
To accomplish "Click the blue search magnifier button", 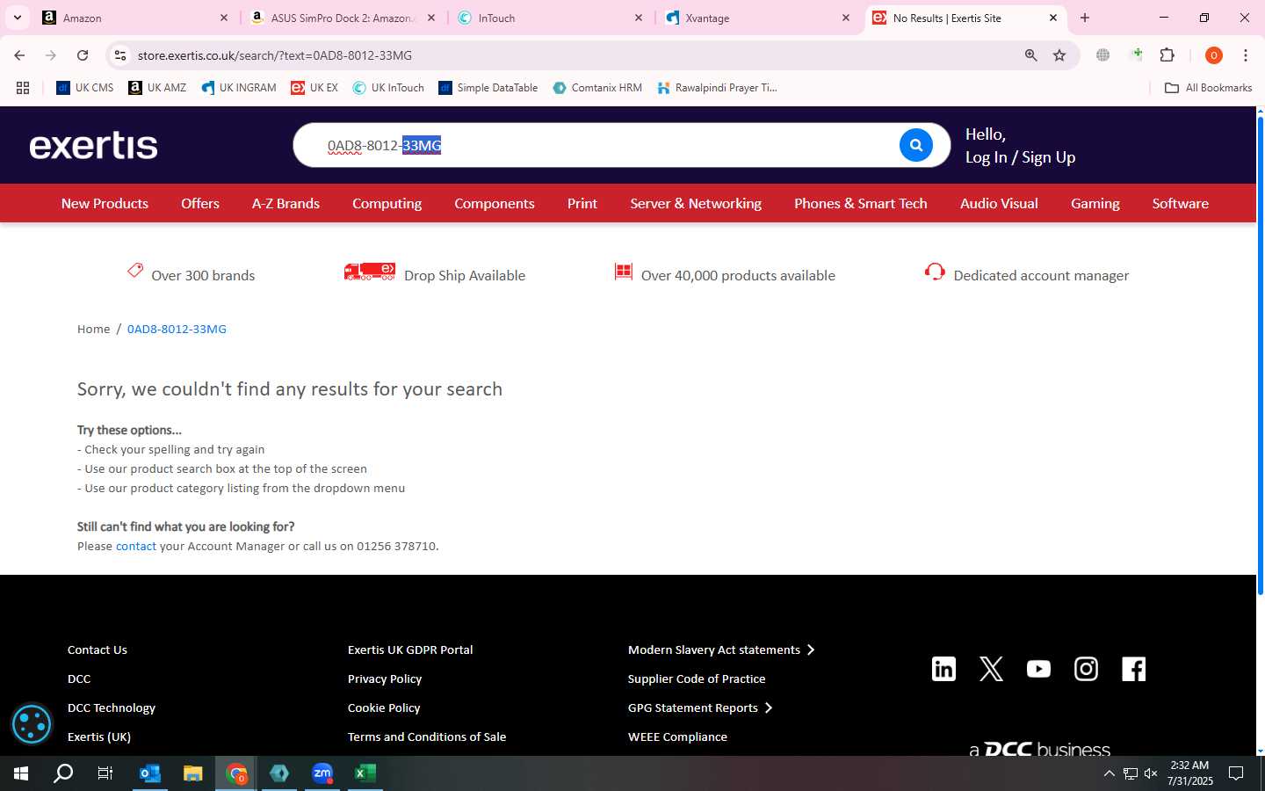I will tap(915, 145).
